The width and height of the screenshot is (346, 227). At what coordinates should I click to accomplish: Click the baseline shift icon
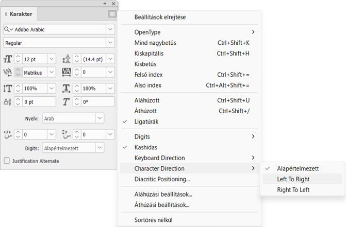8,102
